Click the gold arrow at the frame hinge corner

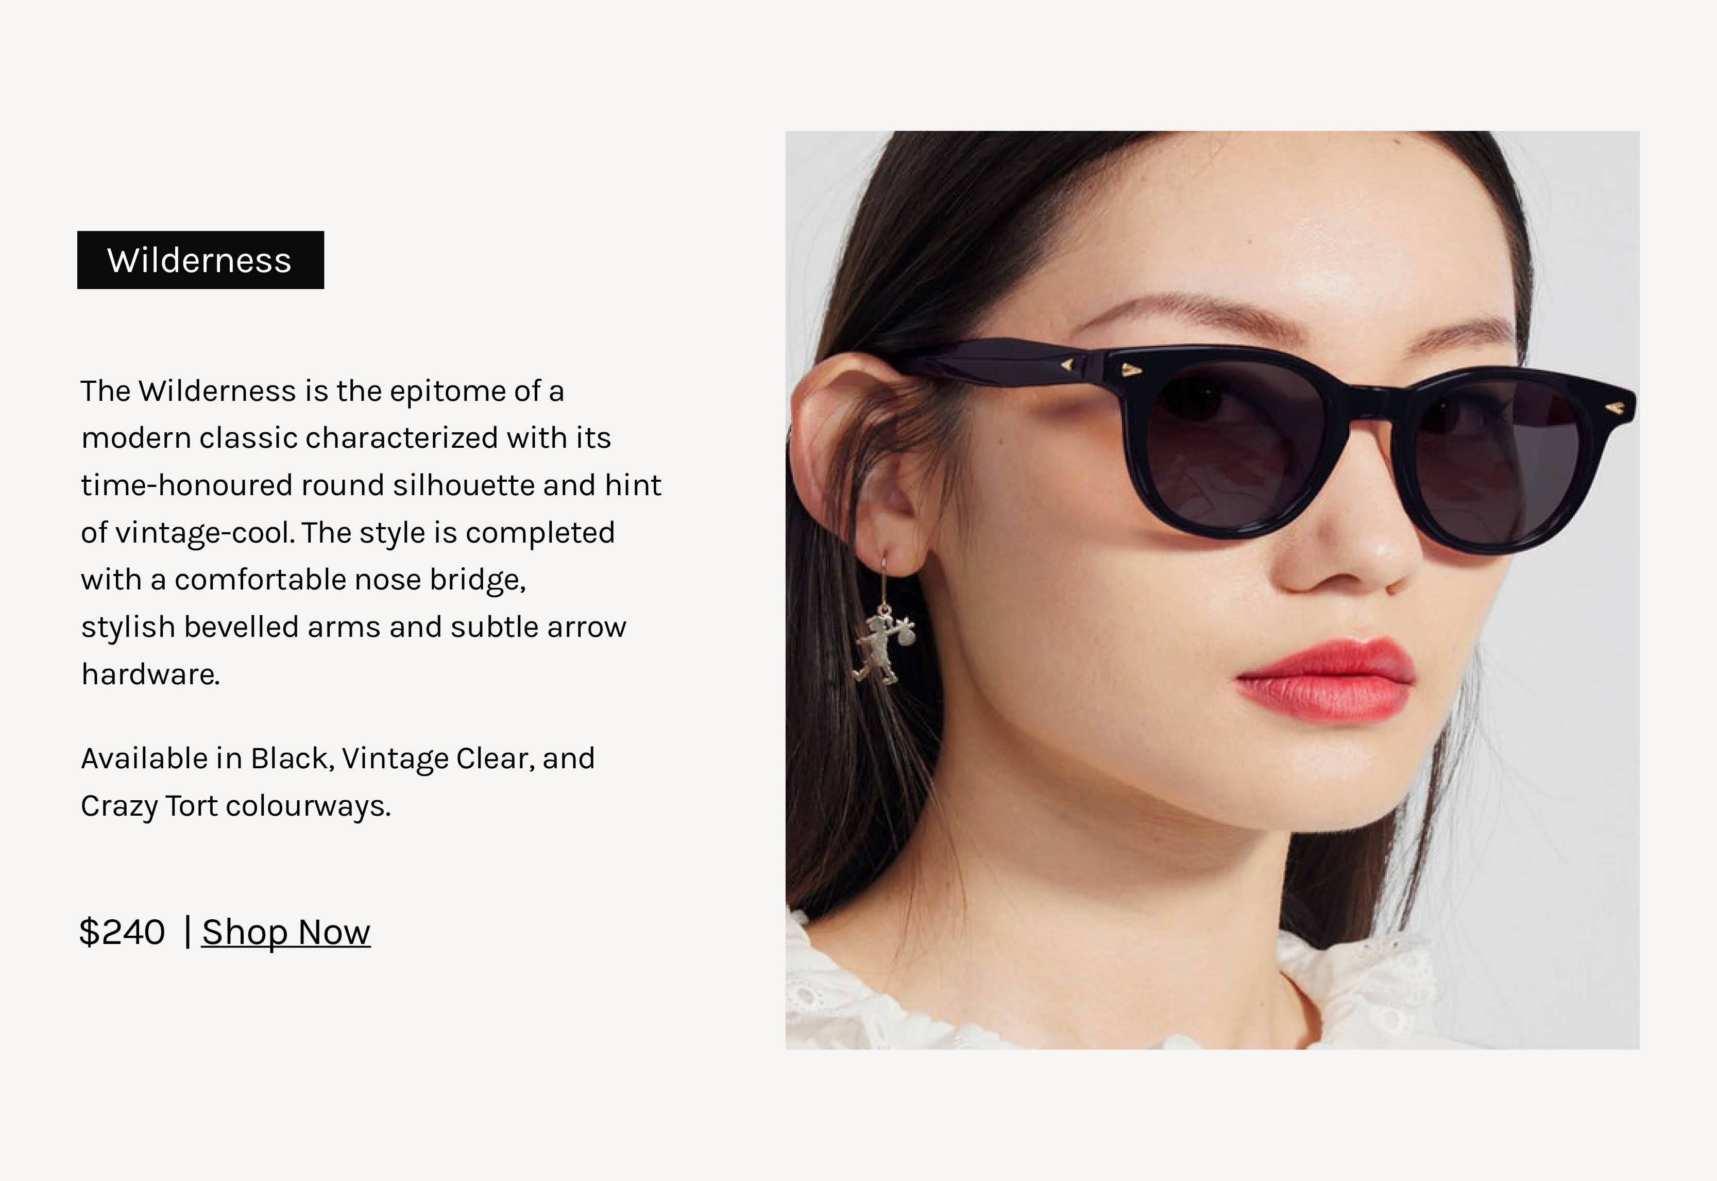point(1130,369)
